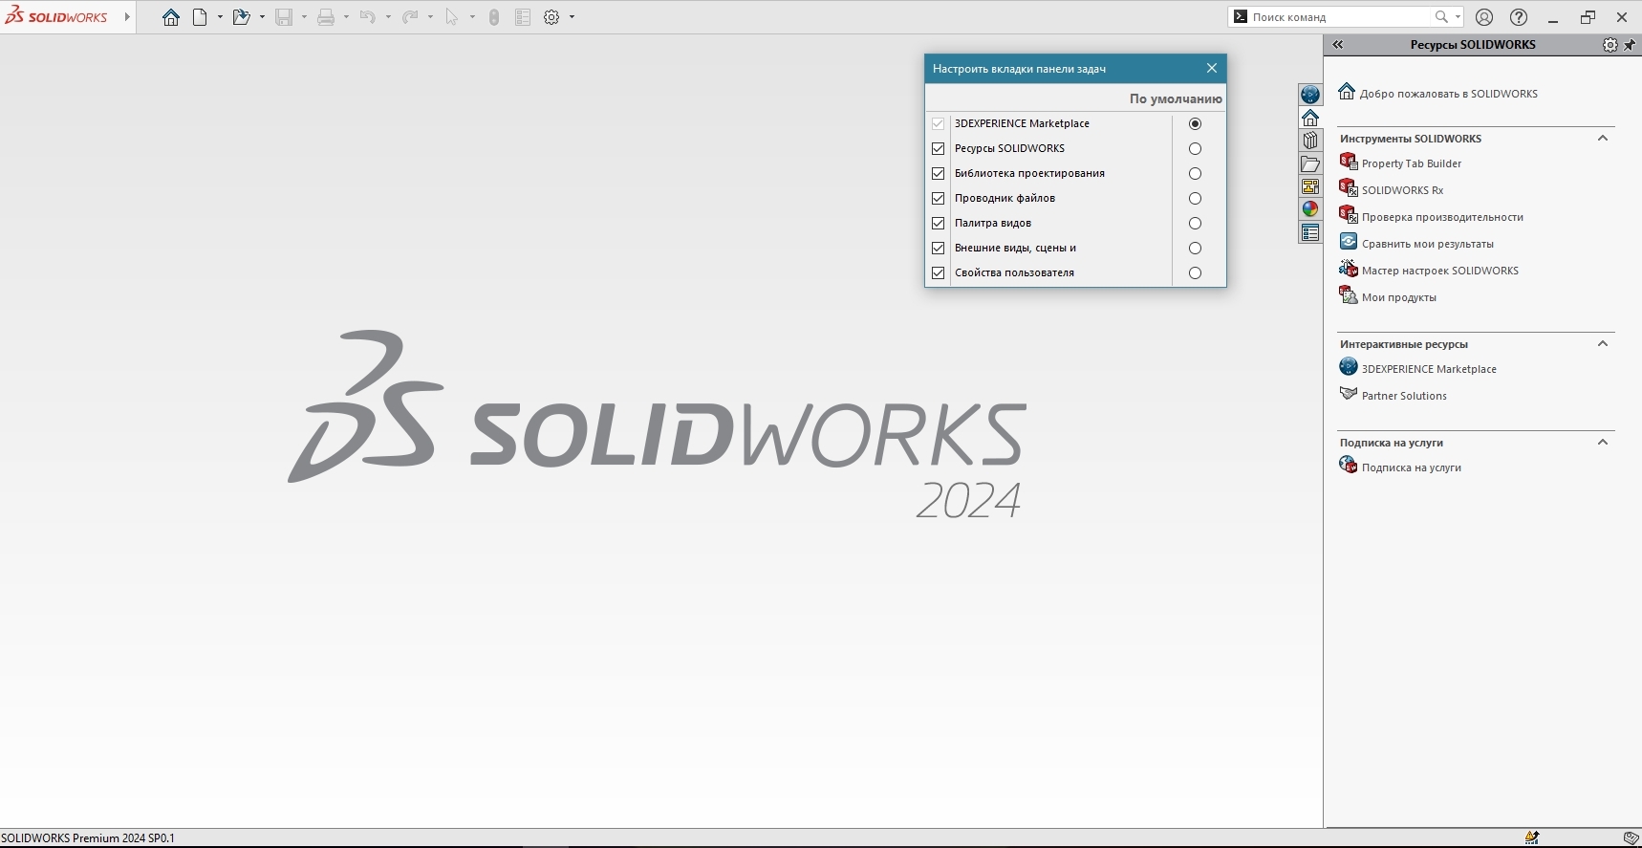Open dropdown arrow next to Open document
Screen dimensions: 1642x848
point(262,17)
